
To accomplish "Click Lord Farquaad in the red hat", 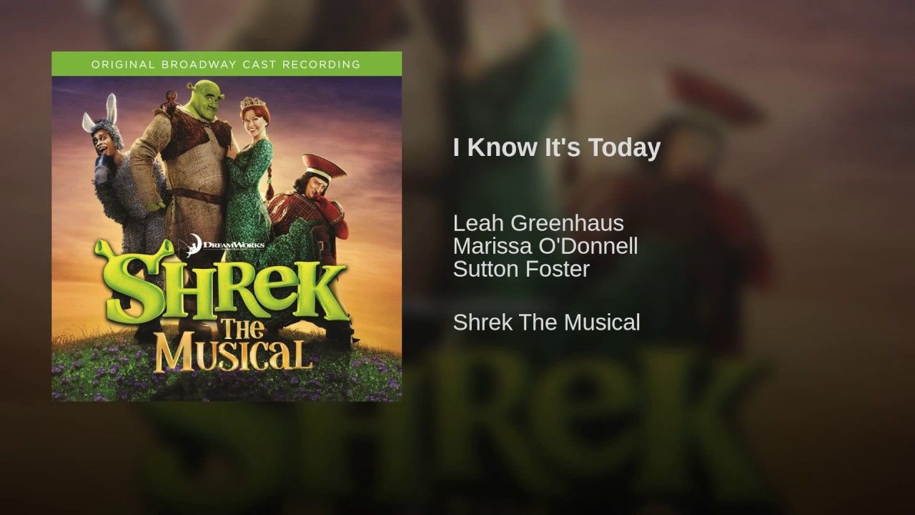I will (313, 207).
